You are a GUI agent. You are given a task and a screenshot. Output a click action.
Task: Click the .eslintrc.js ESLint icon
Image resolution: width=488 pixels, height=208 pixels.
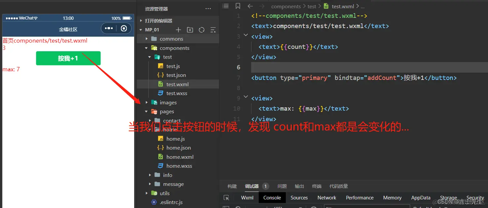[x=154, y=202]
